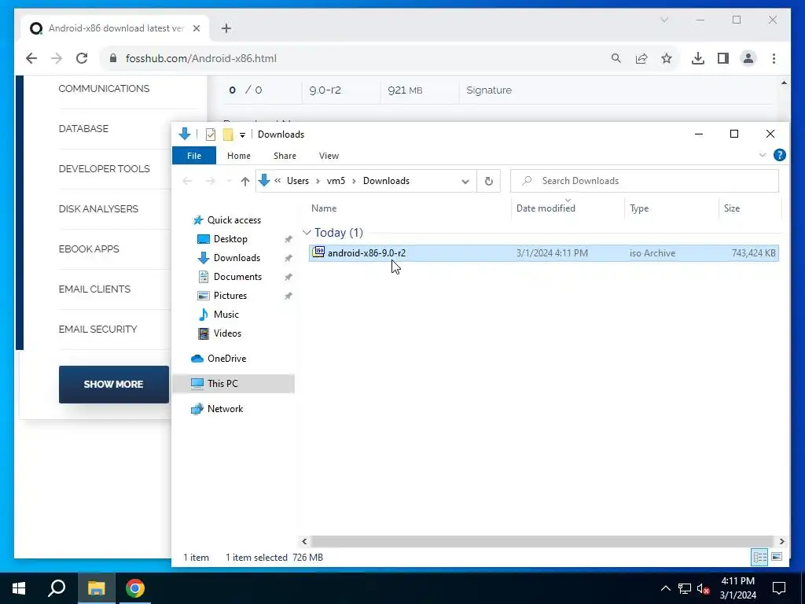
Task: Select android-x86-9.0-r2 iso file
Action: pyautogui.click(x=544, y=252)
